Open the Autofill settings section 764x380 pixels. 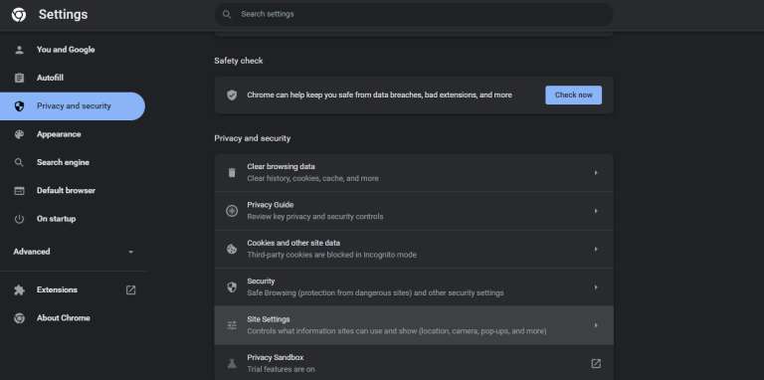(50, 78)
